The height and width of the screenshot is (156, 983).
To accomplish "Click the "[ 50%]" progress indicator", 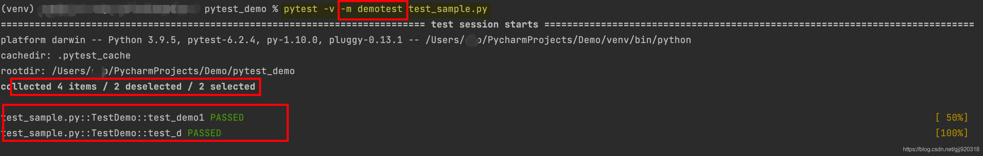I will pyautogui.click(x=951, y=118).
